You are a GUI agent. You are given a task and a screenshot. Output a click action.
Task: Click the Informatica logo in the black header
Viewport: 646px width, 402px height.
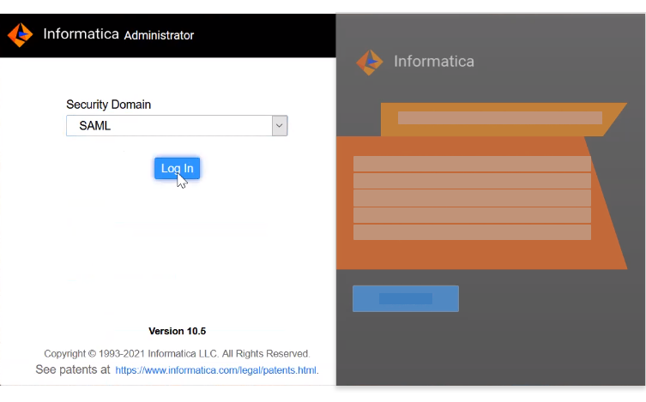click(x=20, y=35)
